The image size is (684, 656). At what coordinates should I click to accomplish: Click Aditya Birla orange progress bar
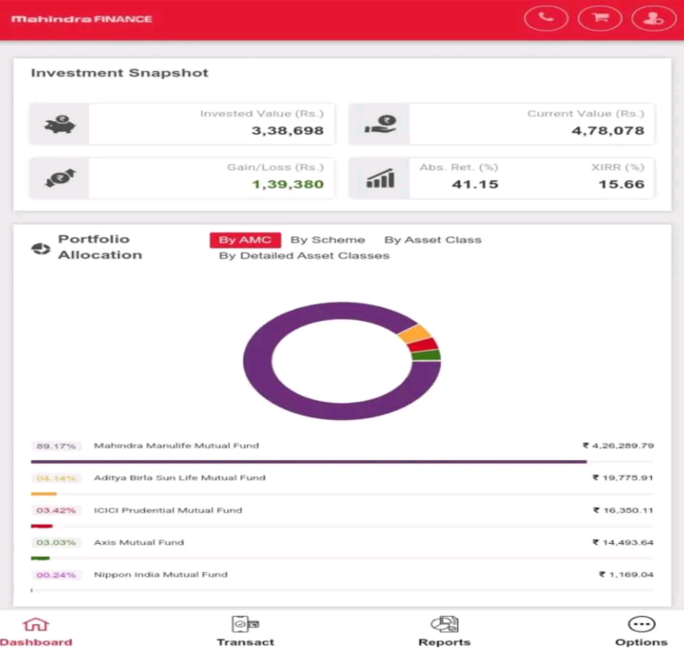tap(44, 494)
